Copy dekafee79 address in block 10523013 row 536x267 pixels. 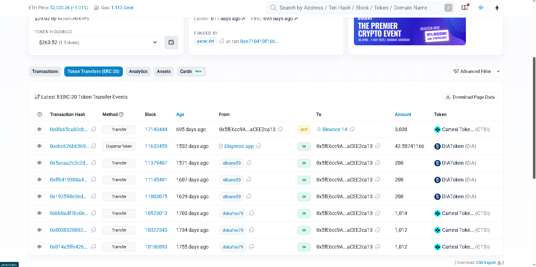coord(252,213)
